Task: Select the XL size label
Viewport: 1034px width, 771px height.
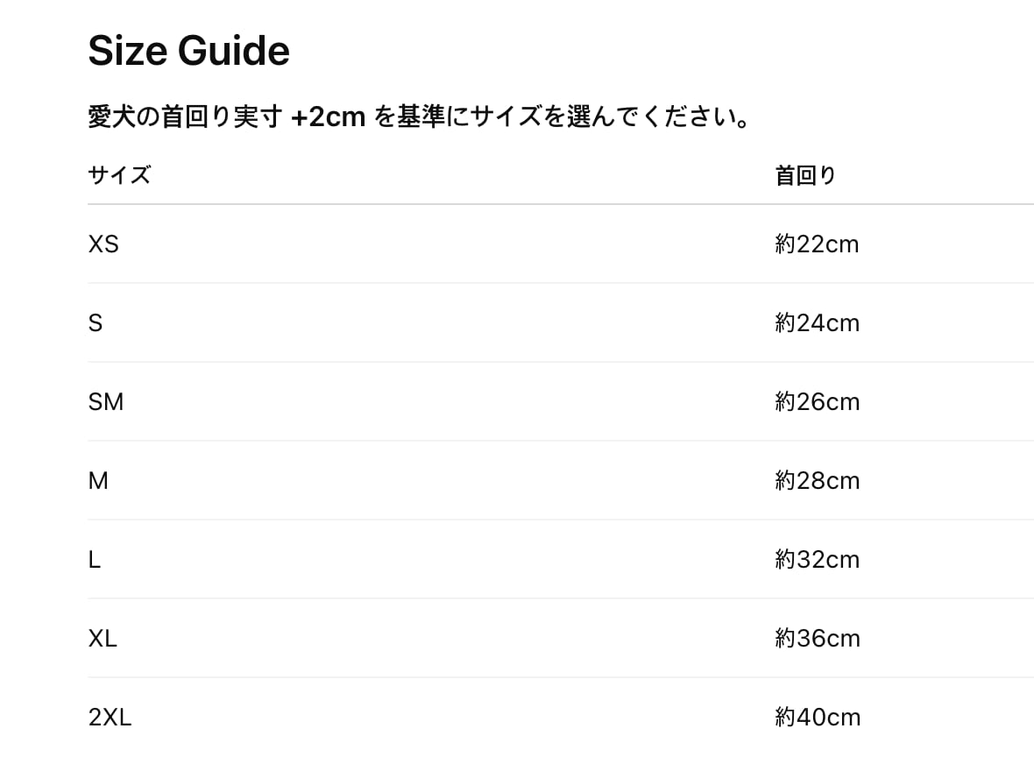Action: click(103, 639)
